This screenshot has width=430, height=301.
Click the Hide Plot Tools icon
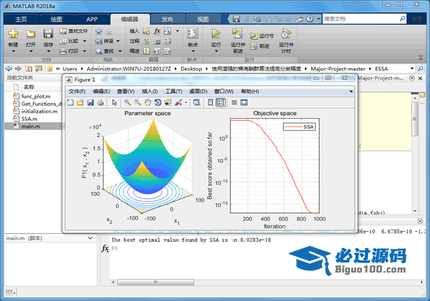point(234,102)
